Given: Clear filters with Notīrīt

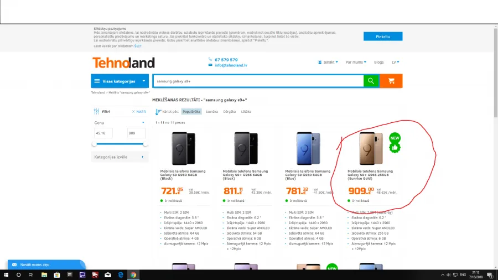Looking at the screenshot, I should [x=139, y=112].
